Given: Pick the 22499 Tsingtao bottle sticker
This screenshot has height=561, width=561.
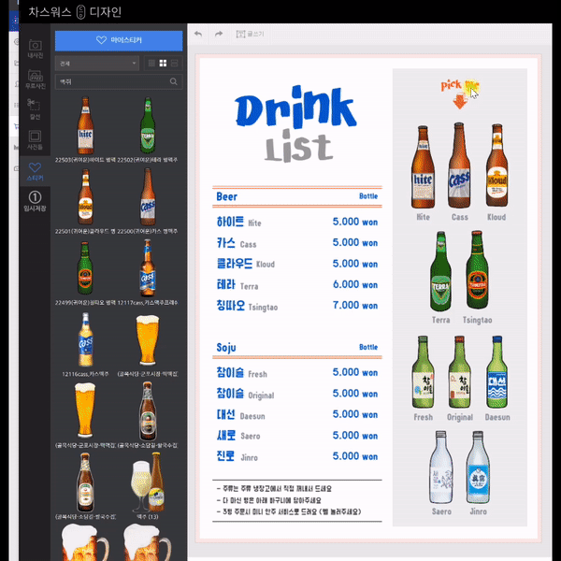Looking at the screenshot, I should (x=85, y=268).
